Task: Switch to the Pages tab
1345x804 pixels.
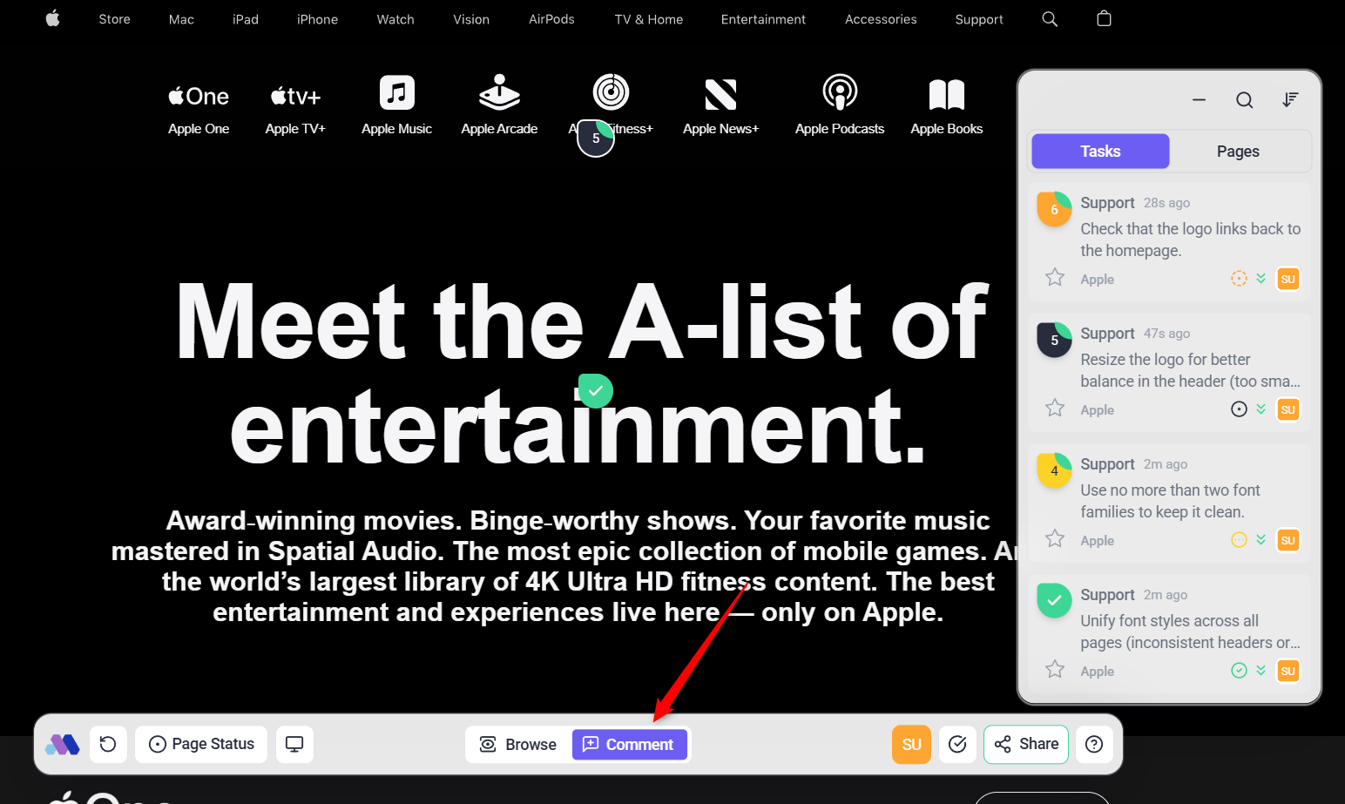Action: tap(1238, 152)
